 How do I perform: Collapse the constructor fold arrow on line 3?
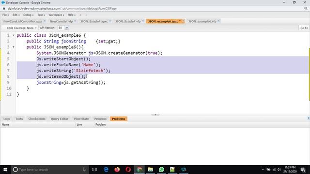pos(14,47)
